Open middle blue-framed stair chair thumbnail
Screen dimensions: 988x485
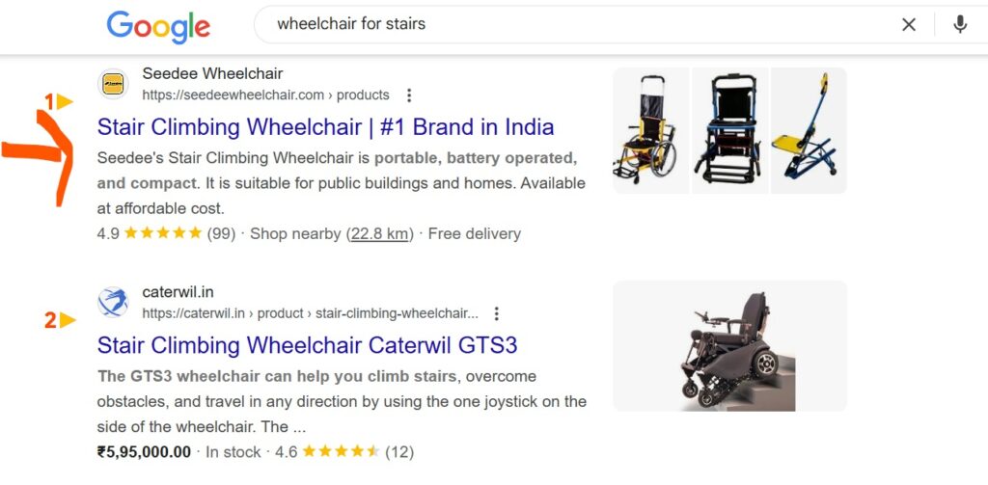pos(730,130)
